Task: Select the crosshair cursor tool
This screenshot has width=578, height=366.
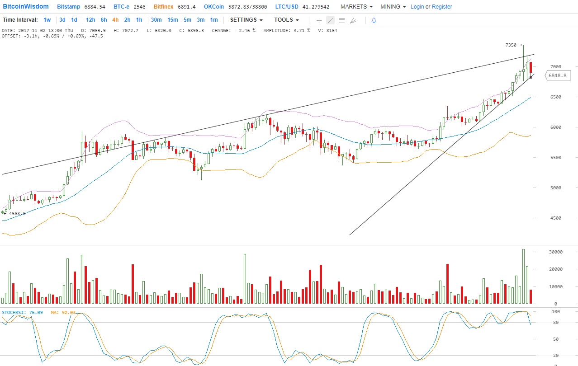Action: pyautogui.click(x=319, y=20)
